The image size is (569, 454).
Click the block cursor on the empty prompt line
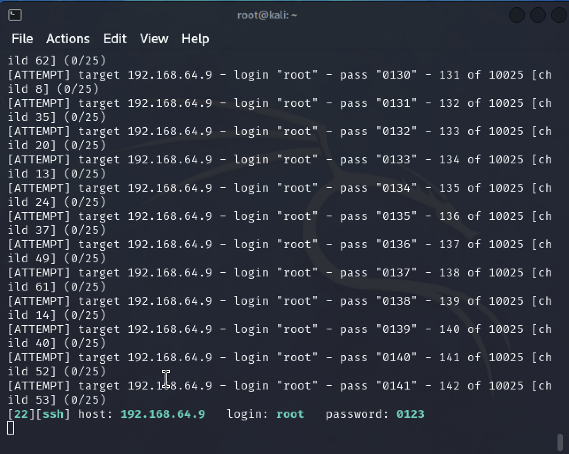[11, 428]
